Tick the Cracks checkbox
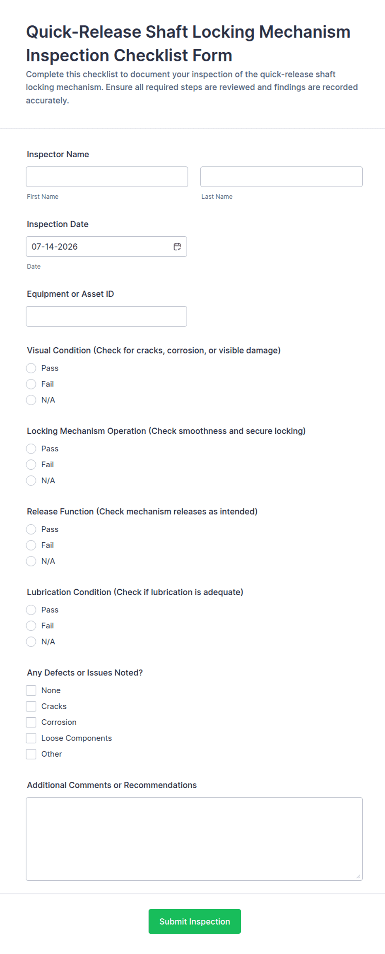Viewport: 385px width, 954px height. (31, 706)
